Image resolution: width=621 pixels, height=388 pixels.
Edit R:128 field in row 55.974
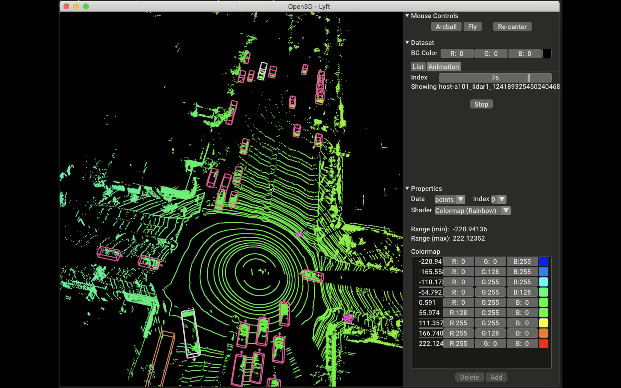[459, 313]
